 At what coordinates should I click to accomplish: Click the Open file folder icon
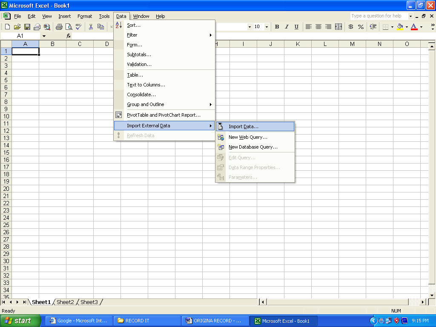point(17,27)
